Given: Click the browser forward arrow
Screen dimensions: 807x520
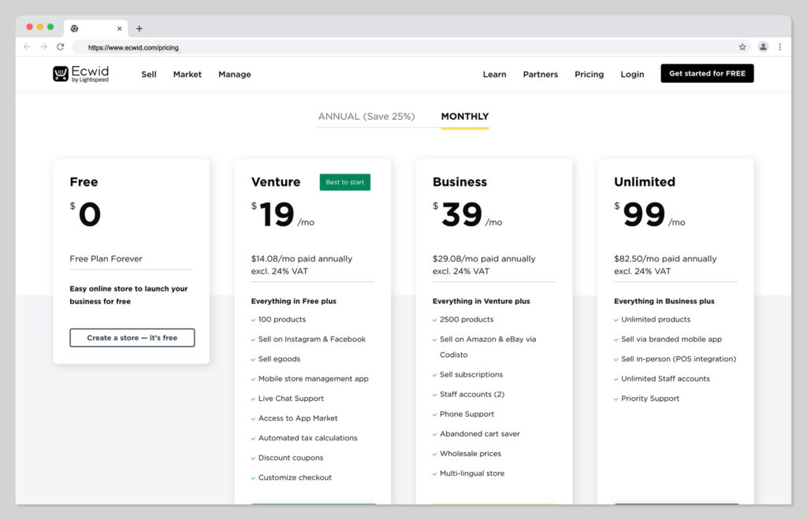Looking at the screenshot, I should 43,47.
